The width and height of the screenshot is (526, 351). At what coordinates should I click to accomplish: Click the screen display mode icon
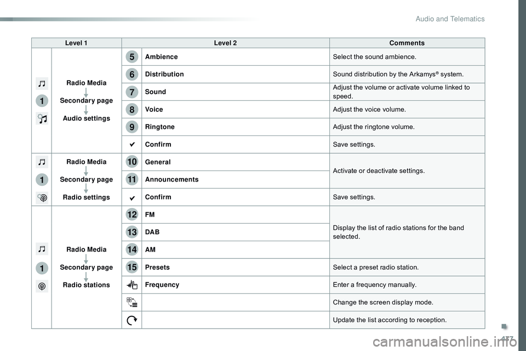pos(132,302)
